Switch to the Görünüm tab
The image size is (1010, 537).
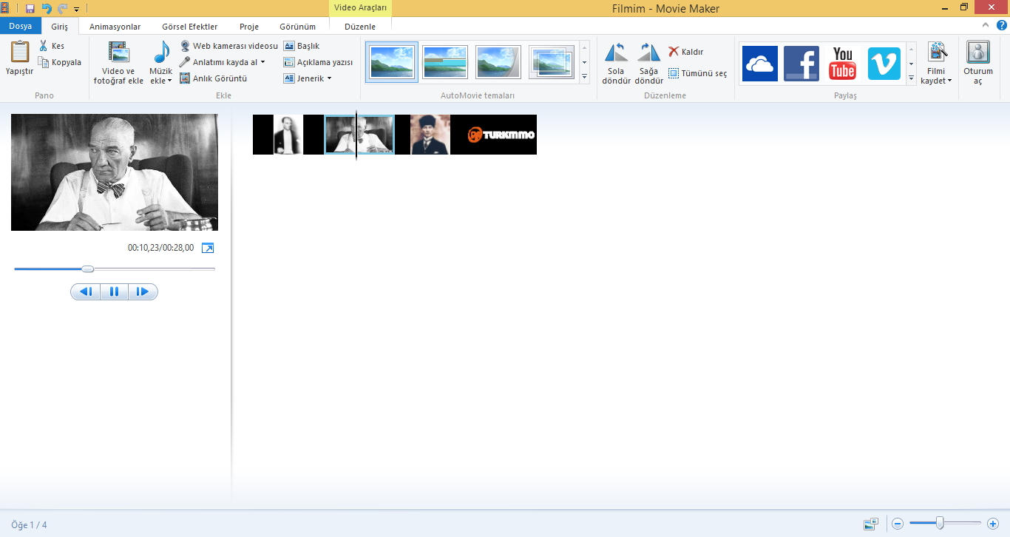click(x=297, y=27)
